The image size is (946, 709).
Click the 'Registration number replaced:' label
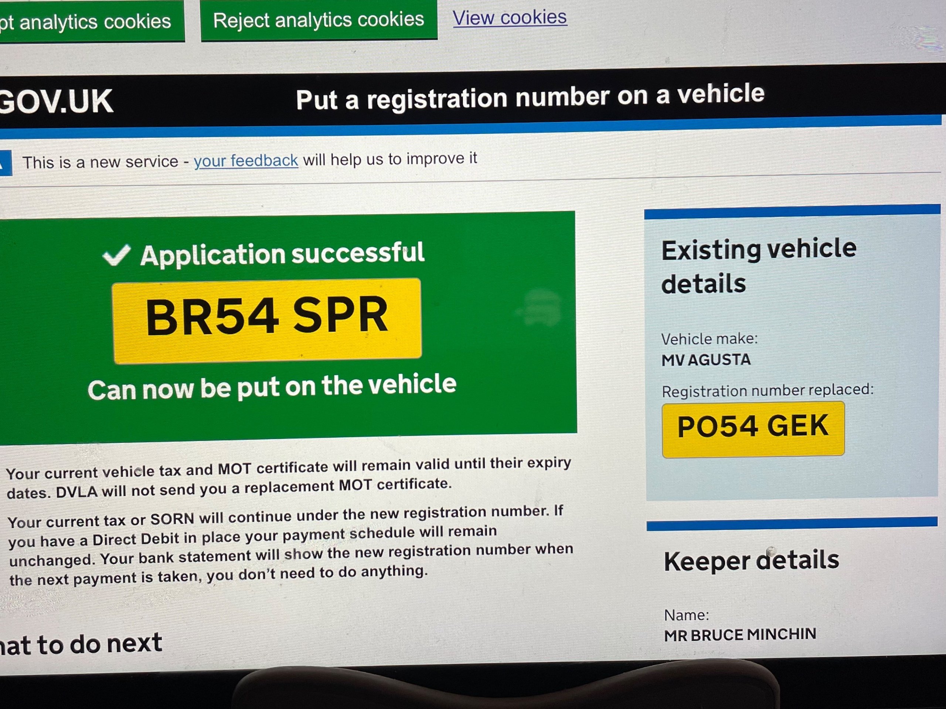(768, 390)
